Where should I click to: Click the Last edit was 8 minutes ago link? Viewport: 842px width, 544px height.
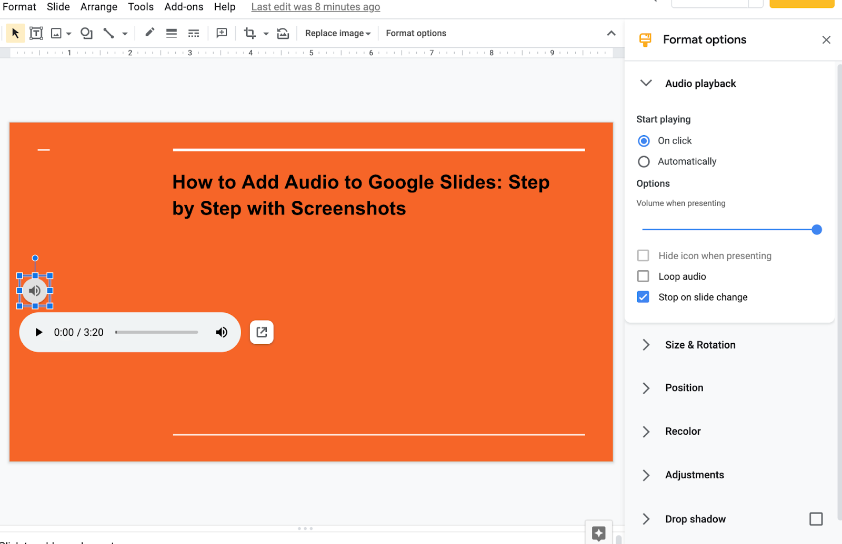click(315, 7)
